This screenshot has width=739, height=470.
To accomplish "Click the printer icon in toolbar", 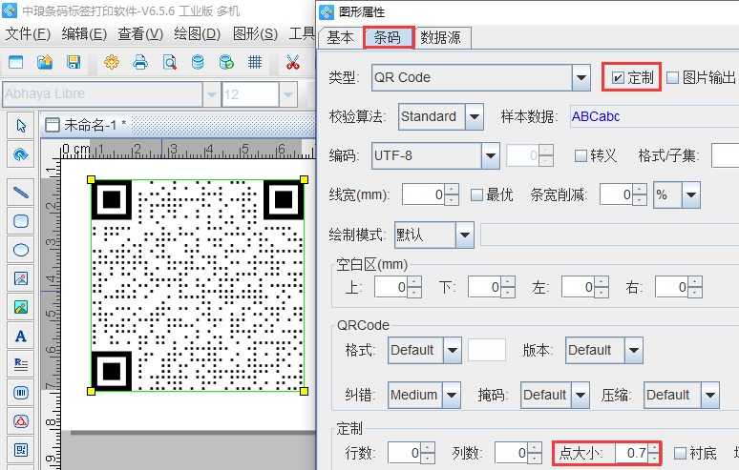I will [140, 62].
